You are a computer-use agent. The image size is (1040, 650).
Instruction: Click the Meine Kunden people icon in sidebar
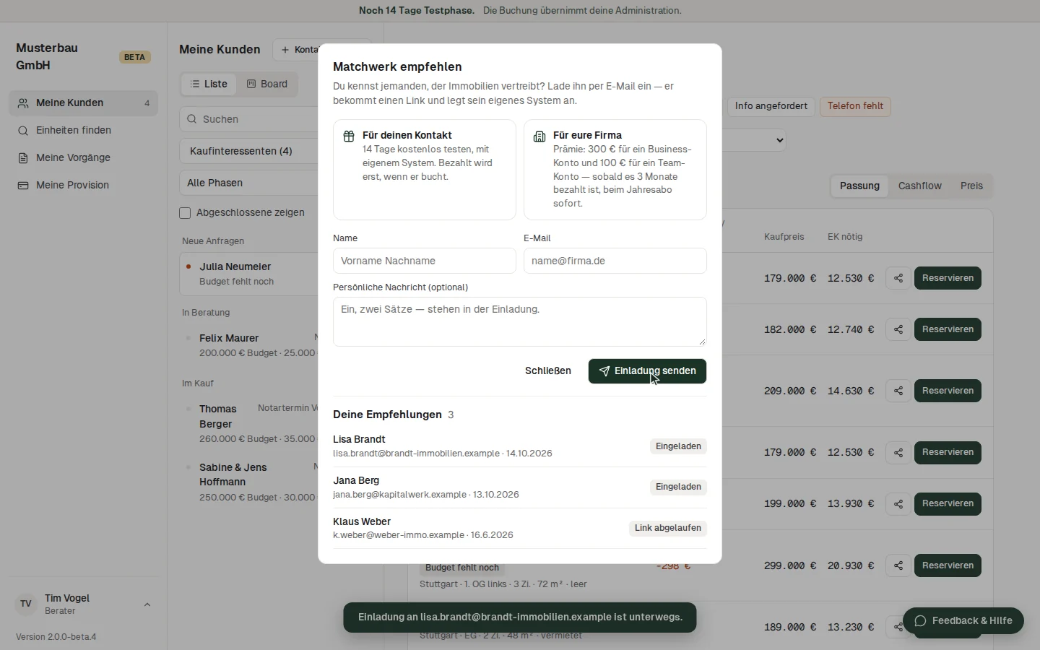[23, 103]
